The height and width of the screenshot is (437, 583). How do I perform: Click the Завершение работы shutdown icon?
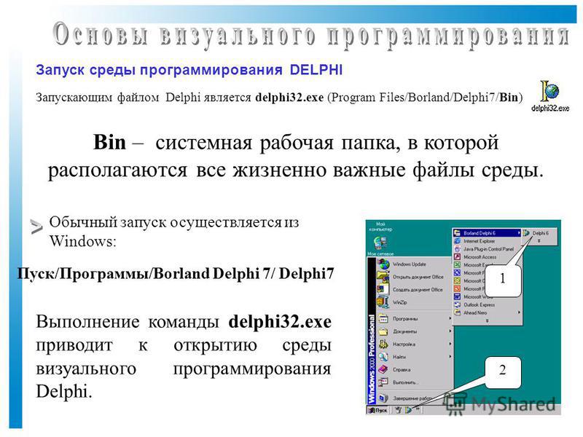(383, 398)
